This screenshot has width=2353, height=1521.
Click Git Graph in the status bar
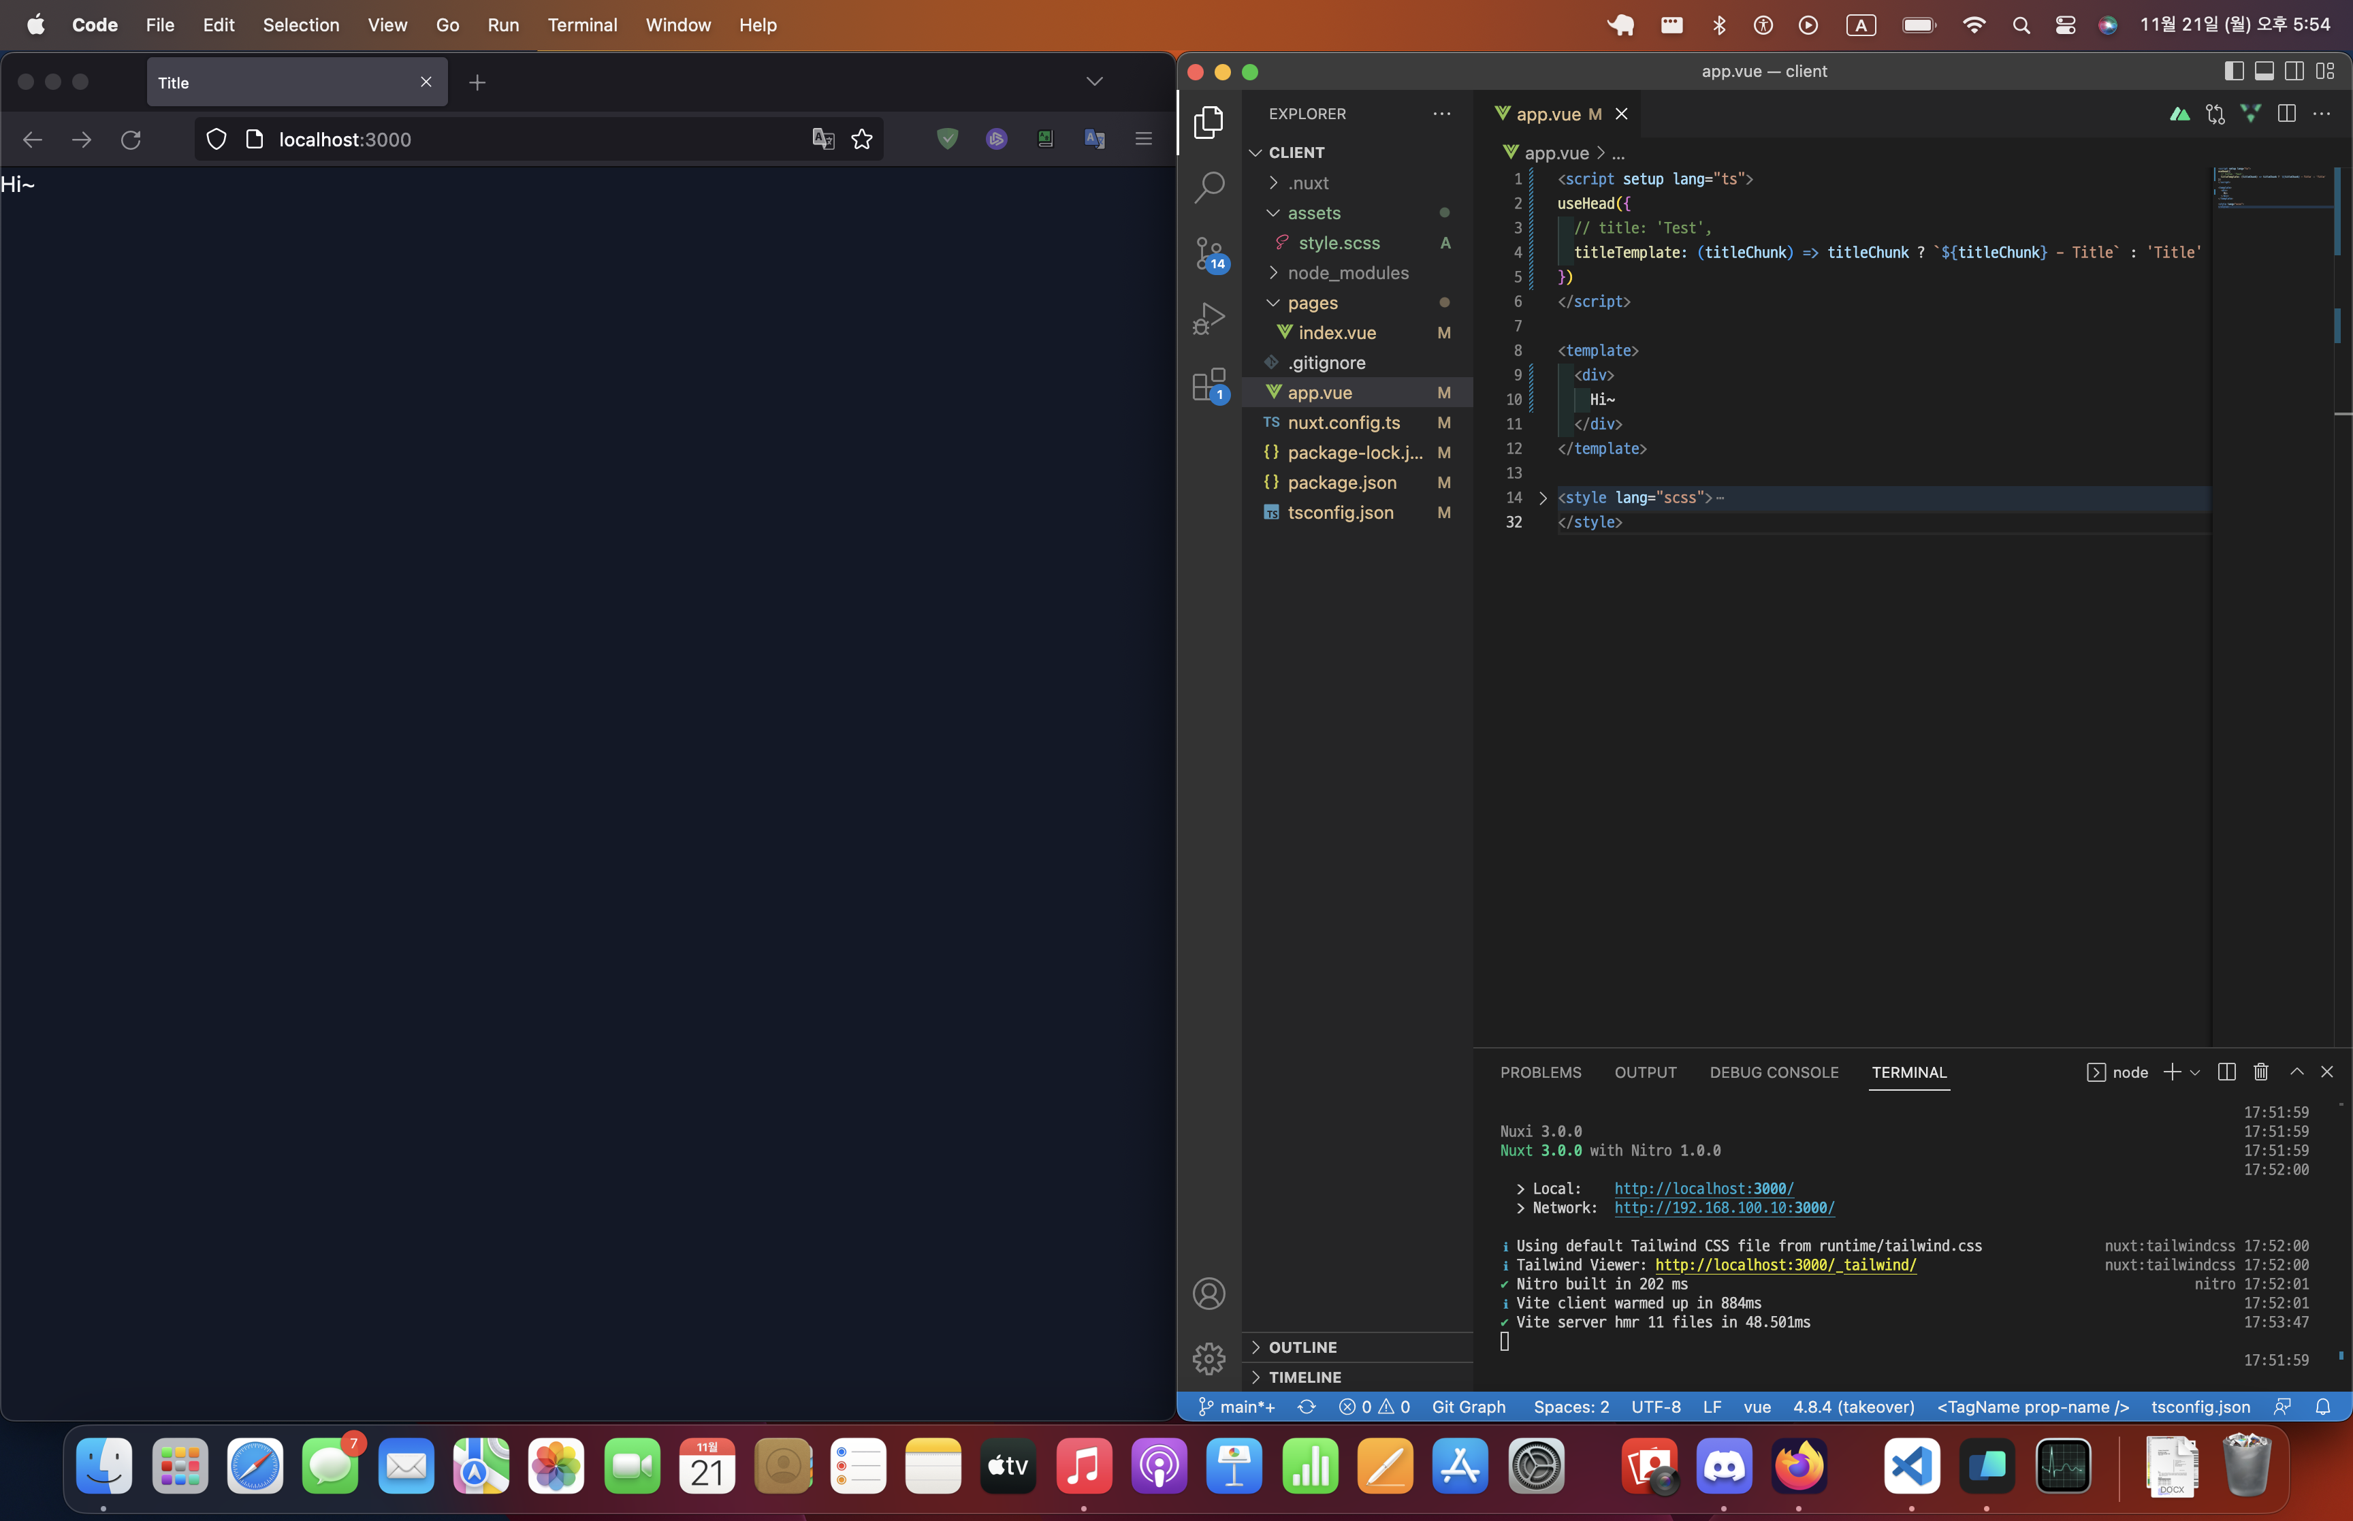1469,1407
